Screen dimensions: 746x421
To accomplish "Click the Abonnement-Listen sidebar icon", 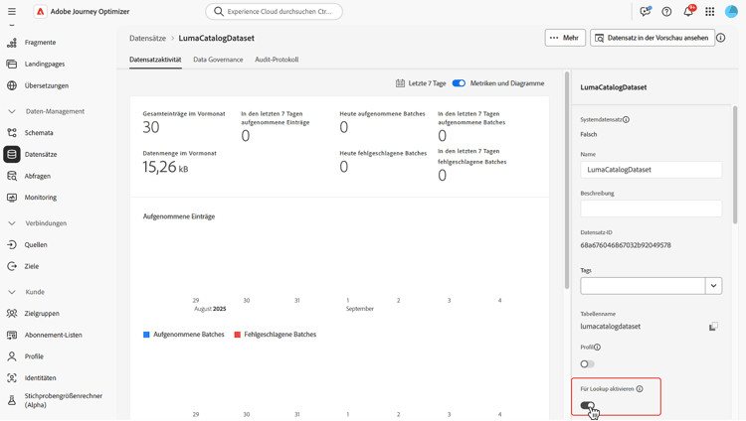I will pos(12,335).
